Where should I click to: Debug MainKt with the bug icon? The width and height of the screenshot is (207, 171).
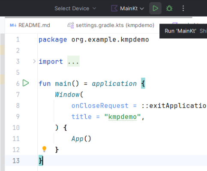pyautogui.click(x=169, y=8)
